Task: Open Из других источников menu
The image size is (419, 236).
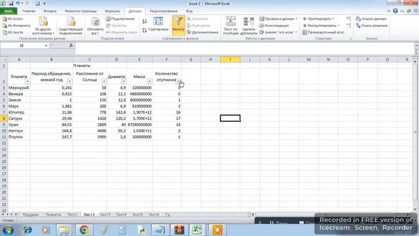Action: click(43, 26)
